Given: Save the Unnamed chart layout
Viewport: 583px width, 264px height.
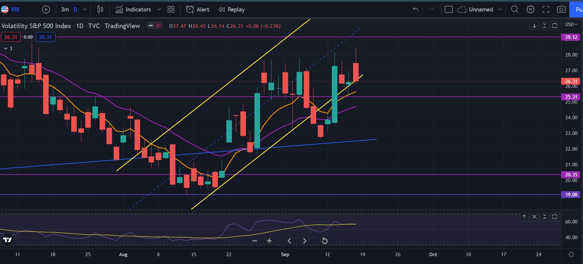Looking at the screenshot, I should pyautogui.click(x=475, y=9).
